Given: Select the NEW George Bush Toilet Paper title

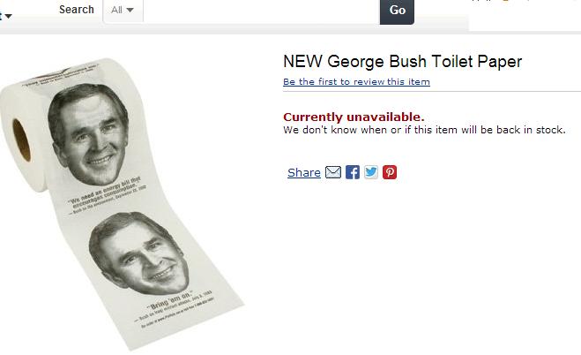Looking at the screenshot, I should tap(402, 62).
